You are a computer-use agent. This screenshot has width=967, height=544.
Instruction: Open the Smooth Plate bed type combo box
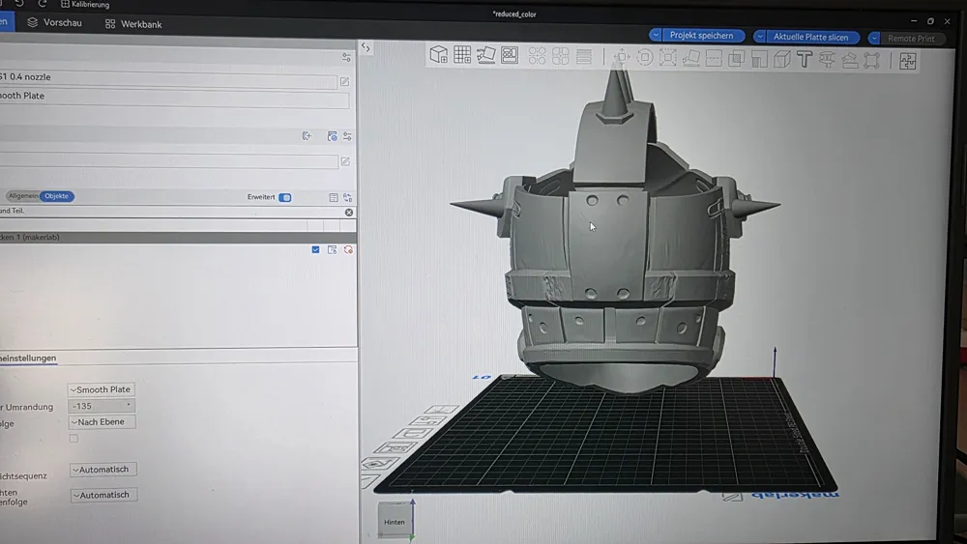[174, 98]
